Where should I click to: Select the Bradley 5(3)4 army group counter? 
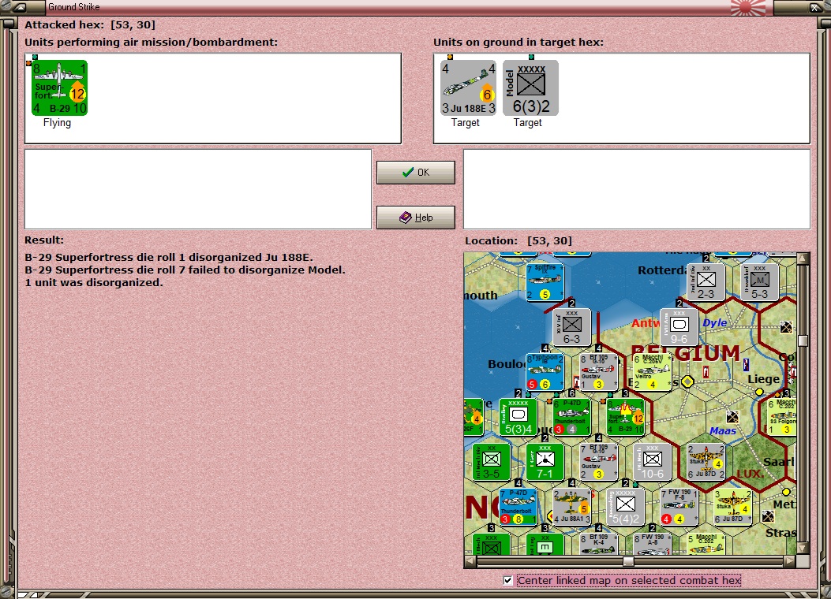coord(518,417)
